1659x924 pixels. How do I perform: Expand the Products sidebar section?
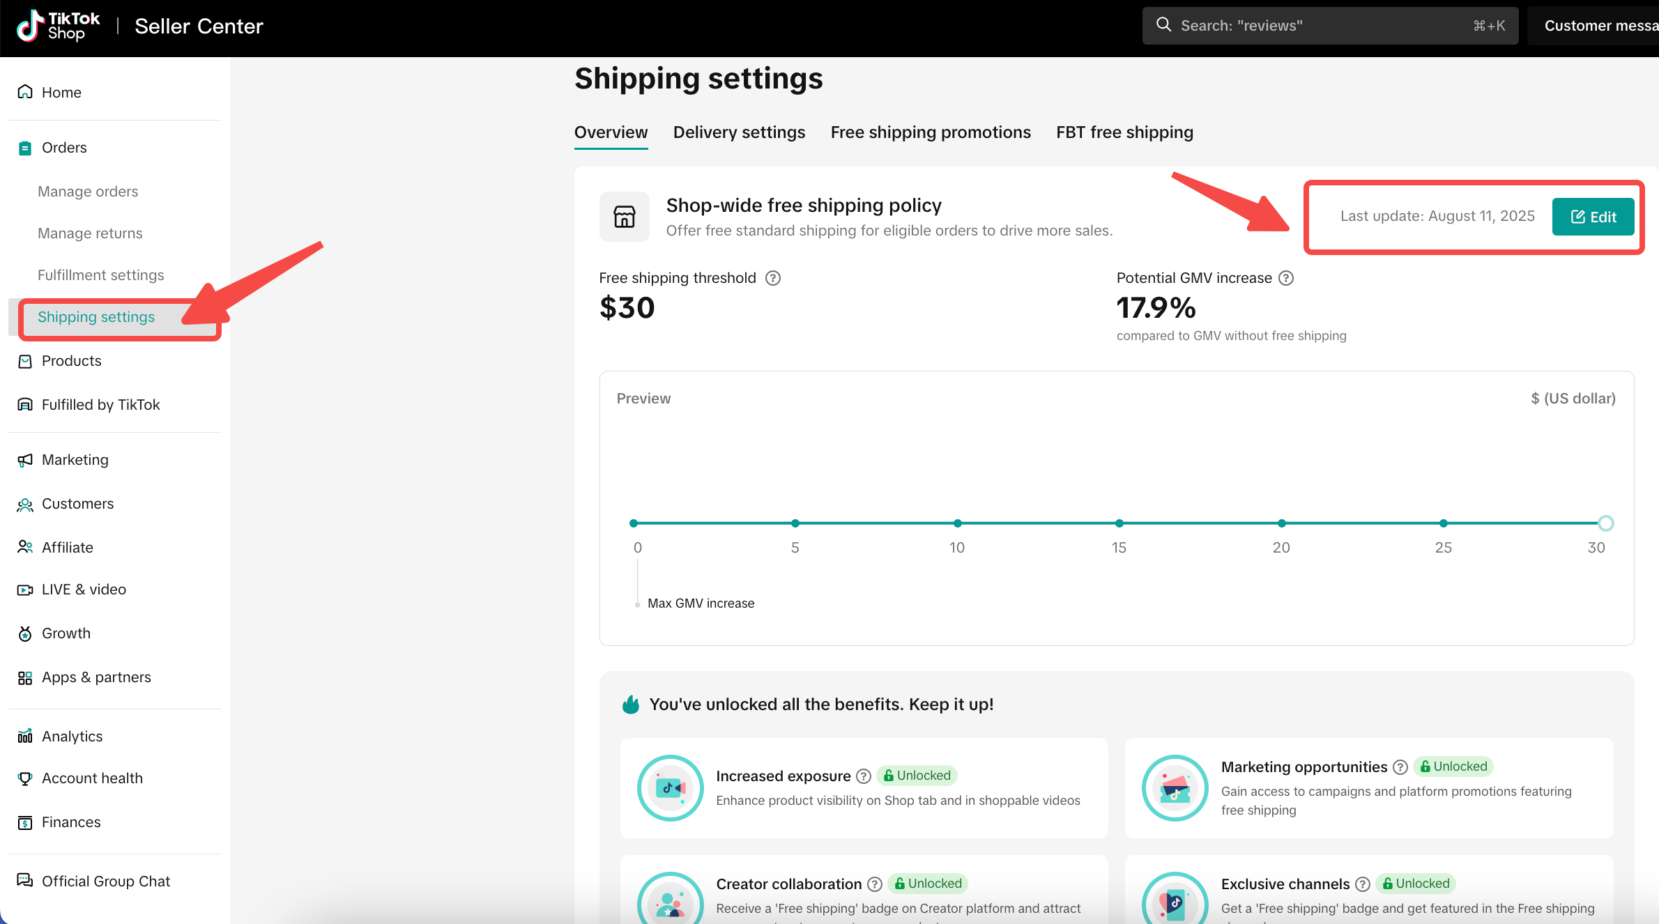tap(71, 361)
